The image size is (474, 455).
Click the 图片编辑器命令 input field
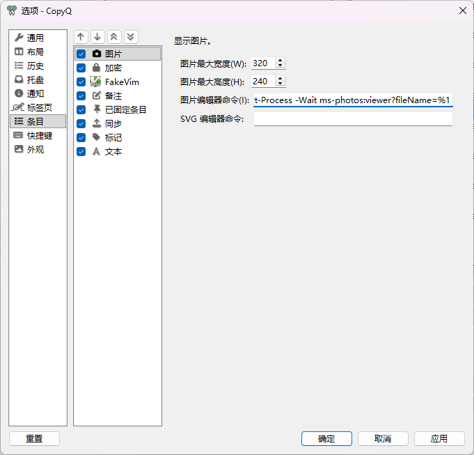[x=353, y=100]
